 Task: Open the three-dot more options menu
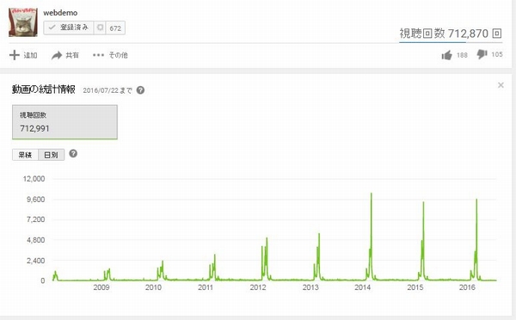[98, 55]
